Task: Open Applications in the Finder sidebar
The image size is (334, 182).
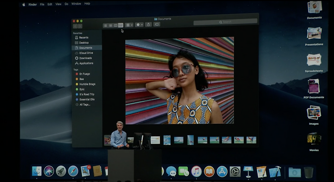Action: 87,63
